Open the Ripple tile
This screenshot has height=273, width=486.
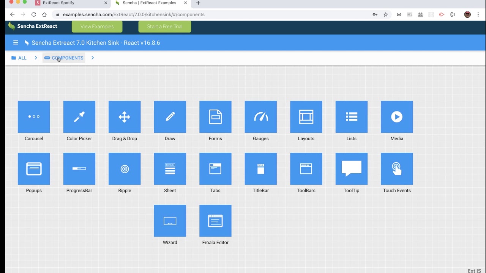click(125, 169)
